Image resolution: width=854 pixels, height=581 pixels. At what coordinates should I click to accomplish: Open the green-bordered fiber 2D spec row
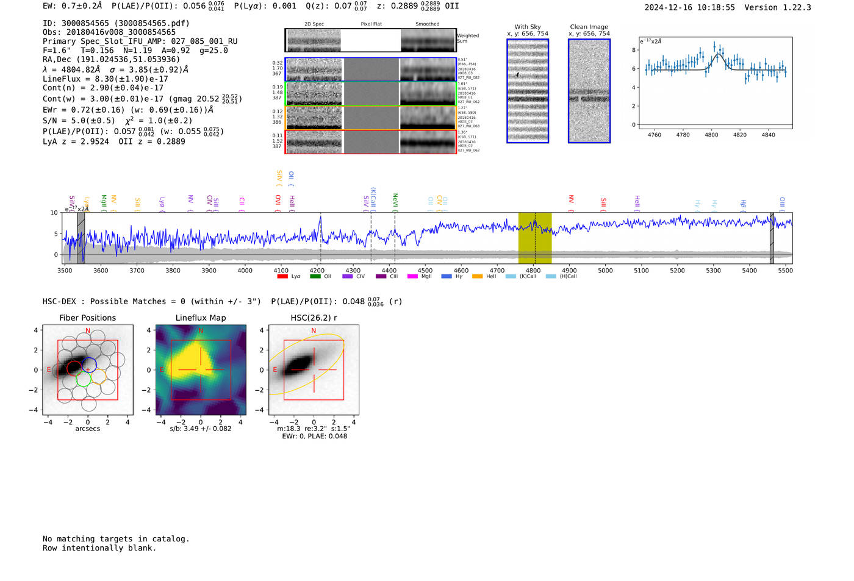371,94
